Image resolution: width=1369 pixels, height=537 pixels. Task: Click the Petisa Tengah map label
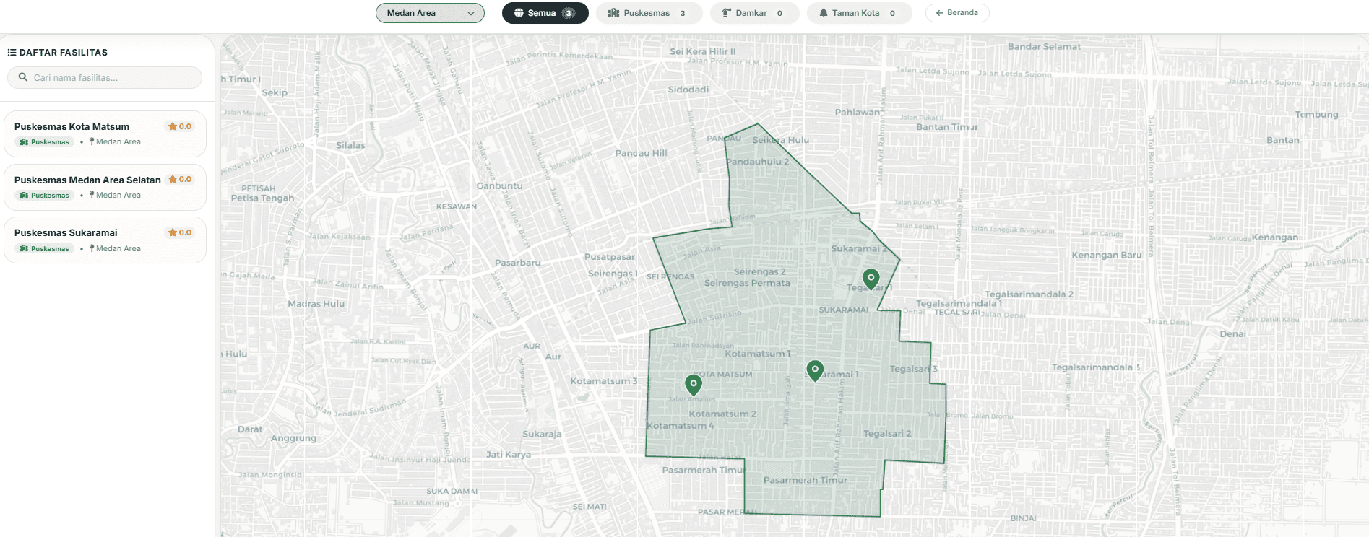pyautogui.click(x=262, y=198)
